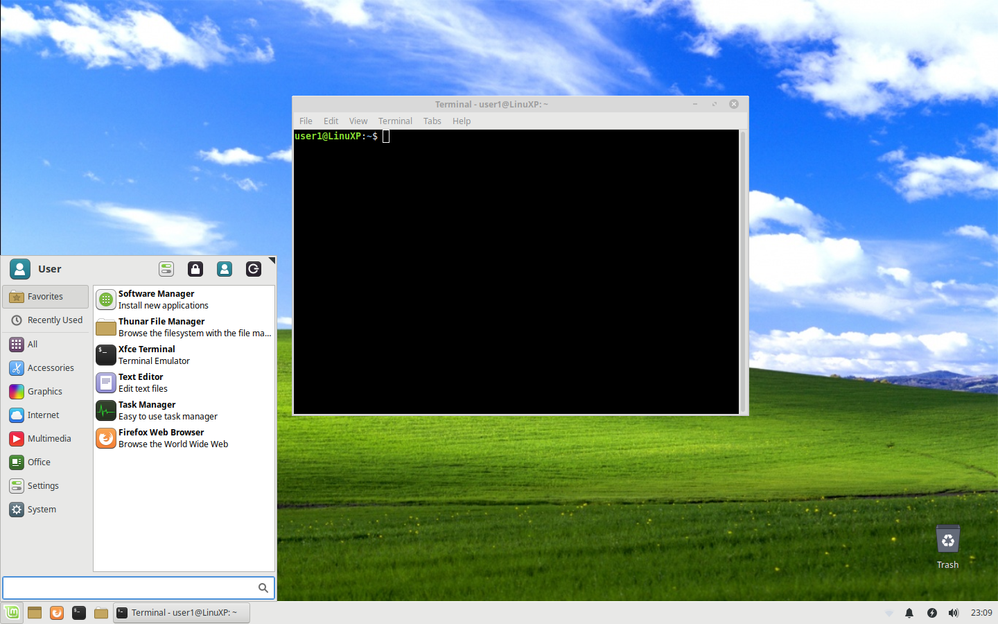The width and height of the screenshot is (998, 624).
Task: Click the User avatar icon
Action: (20, 269)
